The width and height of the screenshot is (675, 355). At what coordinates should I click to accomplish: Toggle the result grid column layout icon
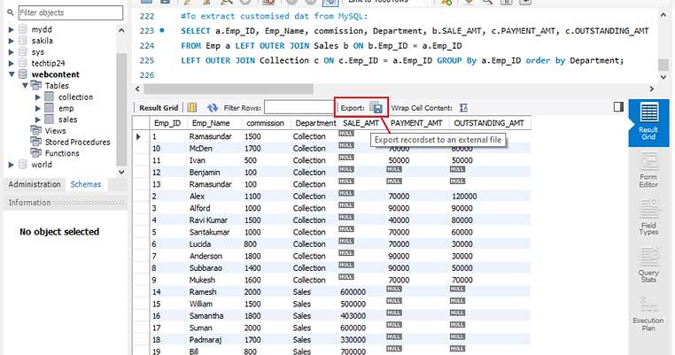click(x=192, y=108)
